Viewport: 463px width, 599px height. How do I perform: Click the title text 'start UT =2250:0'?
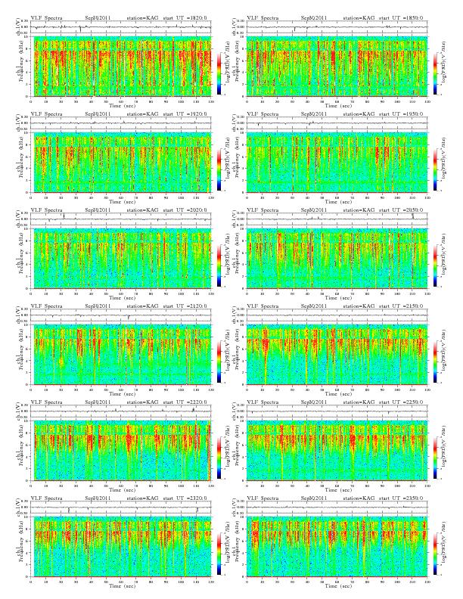pos(401,402)
